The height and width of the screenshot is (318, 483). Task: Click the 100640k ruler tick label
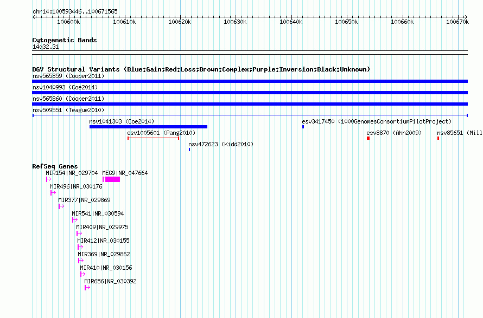291,22
